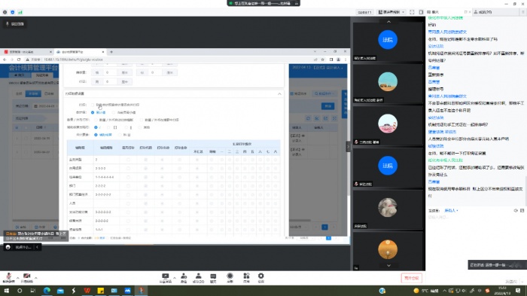Click the rightmost icon above chat input

point(522,211)
